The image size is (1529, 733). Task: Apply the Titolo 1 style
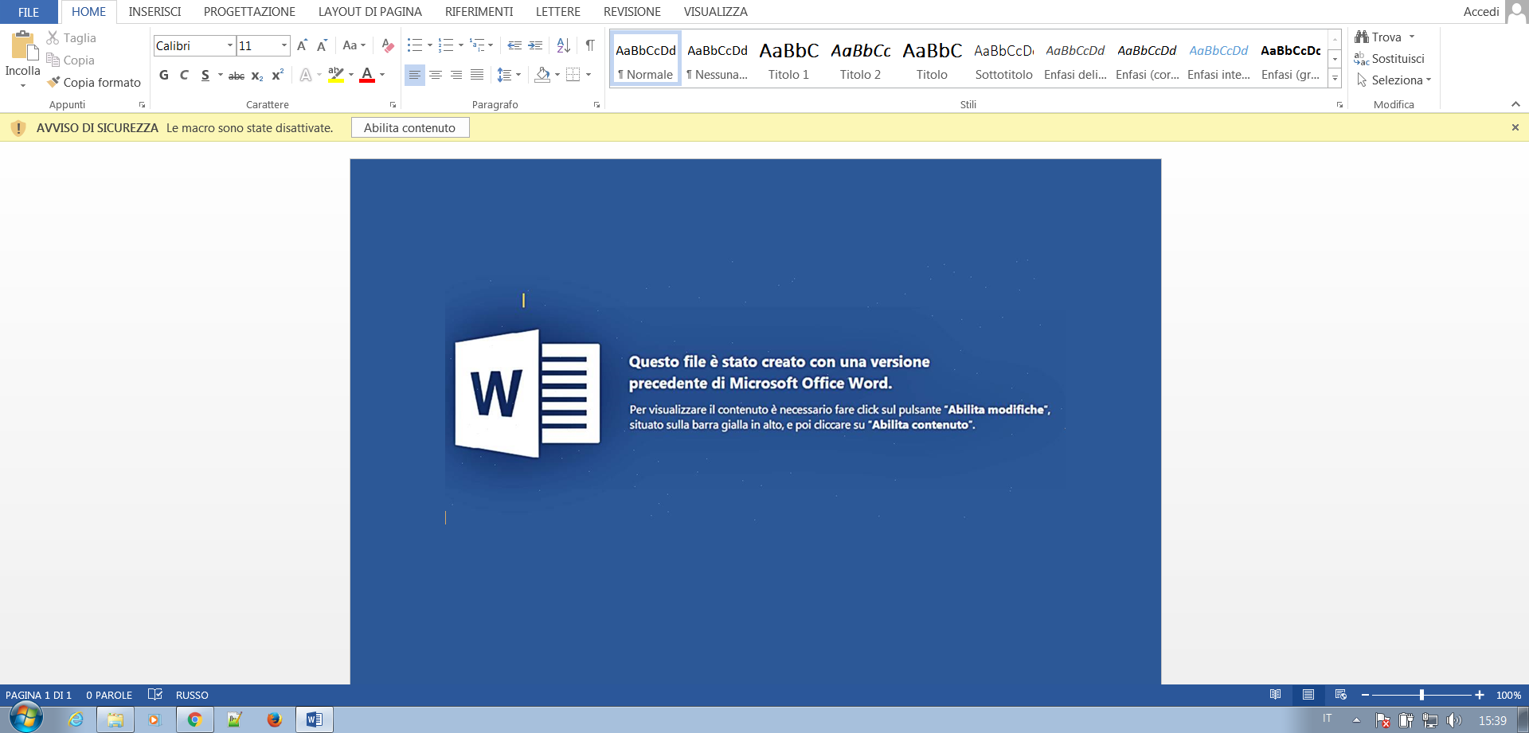pyautogui.click(x=788, y=60)
